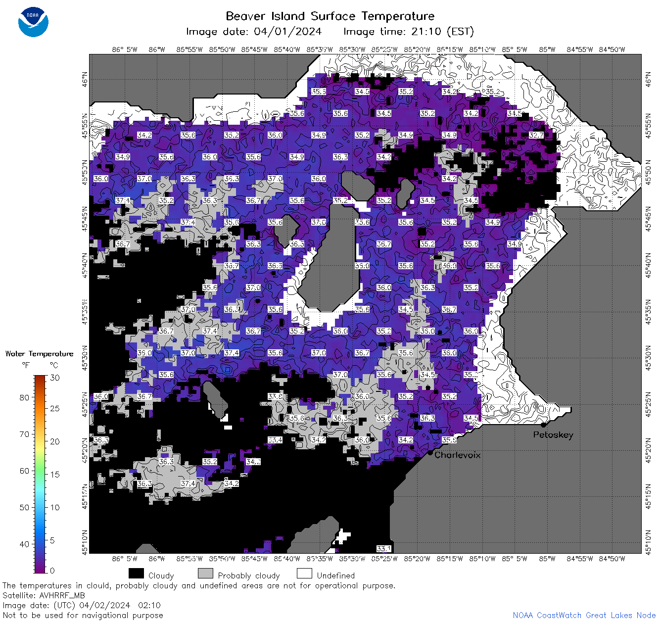
Task: Click the "Satellite: AVHRRF_MB" footer text
Action: point(44,595)
